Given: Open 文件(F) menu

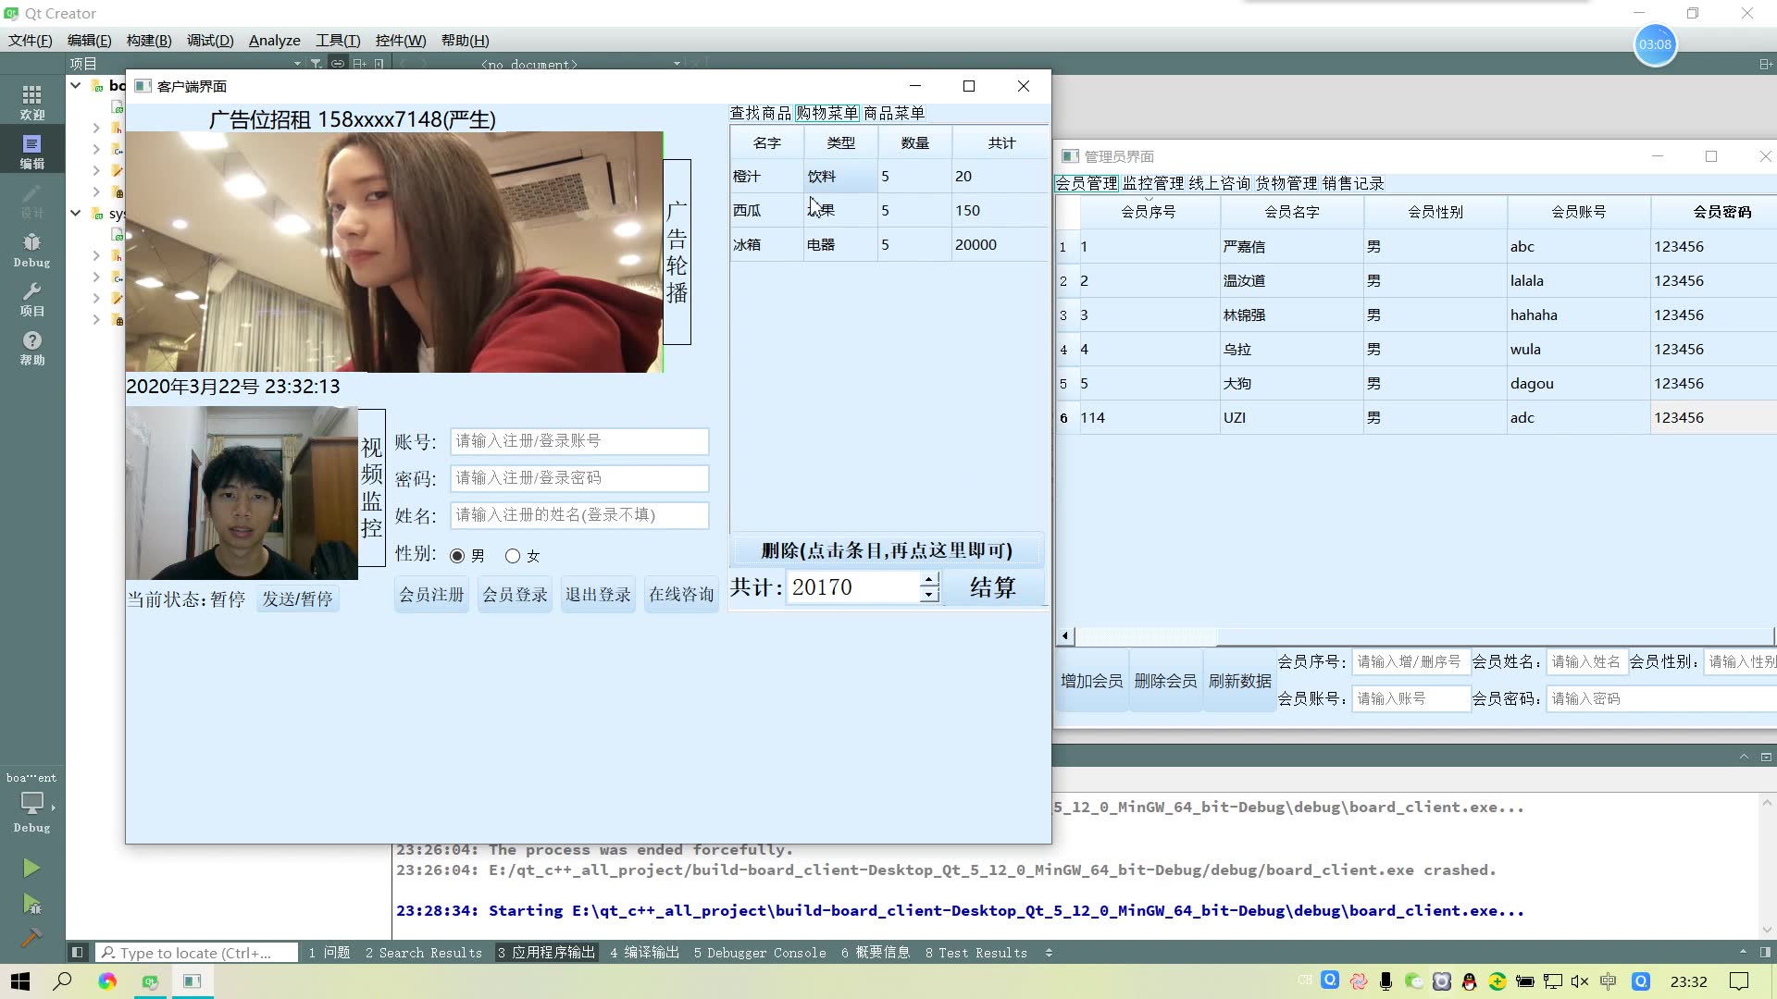Looking at the screenshot, I should pos(30,40).
